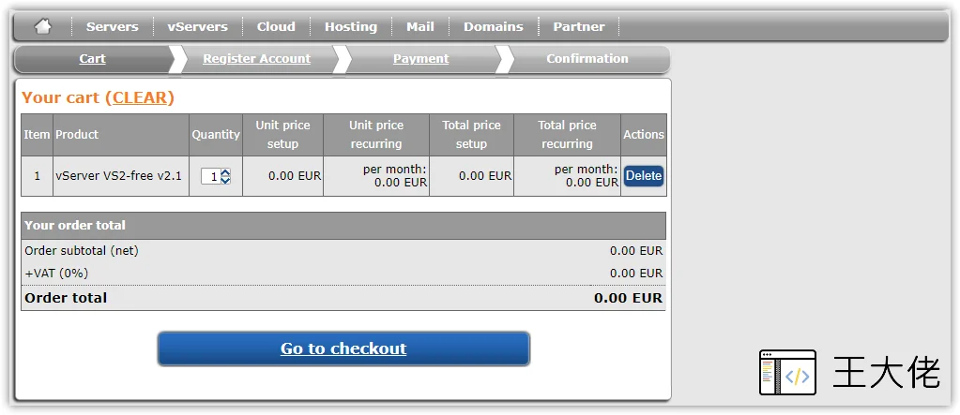960x415 pixels.
Task: Select the Cart step tab
Action: pos(93,59)
